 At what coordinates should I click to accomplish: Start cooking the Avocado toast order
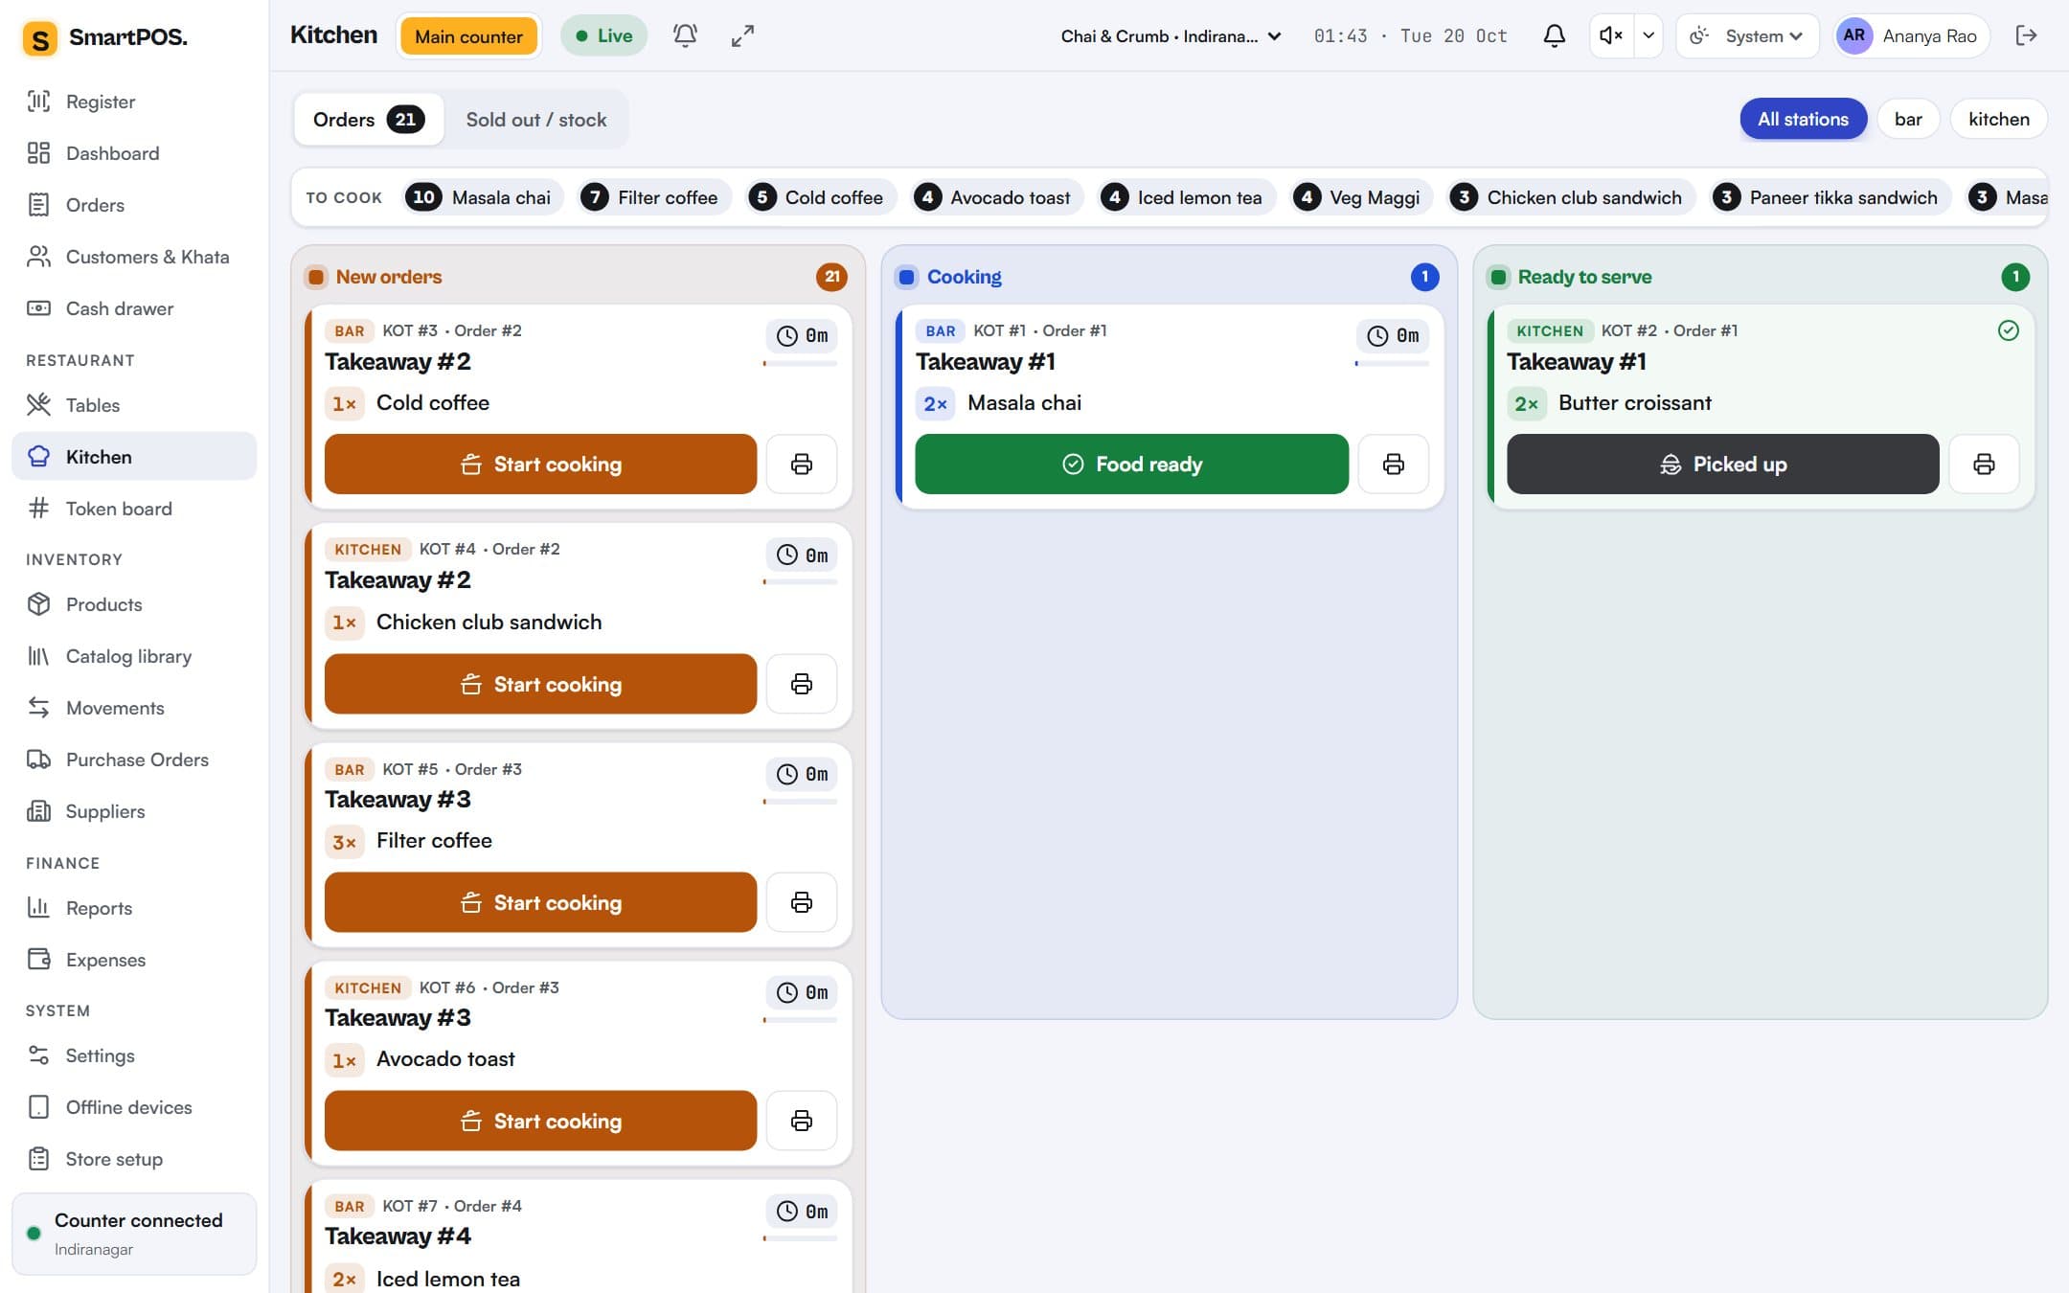(x=540, y=1121)
